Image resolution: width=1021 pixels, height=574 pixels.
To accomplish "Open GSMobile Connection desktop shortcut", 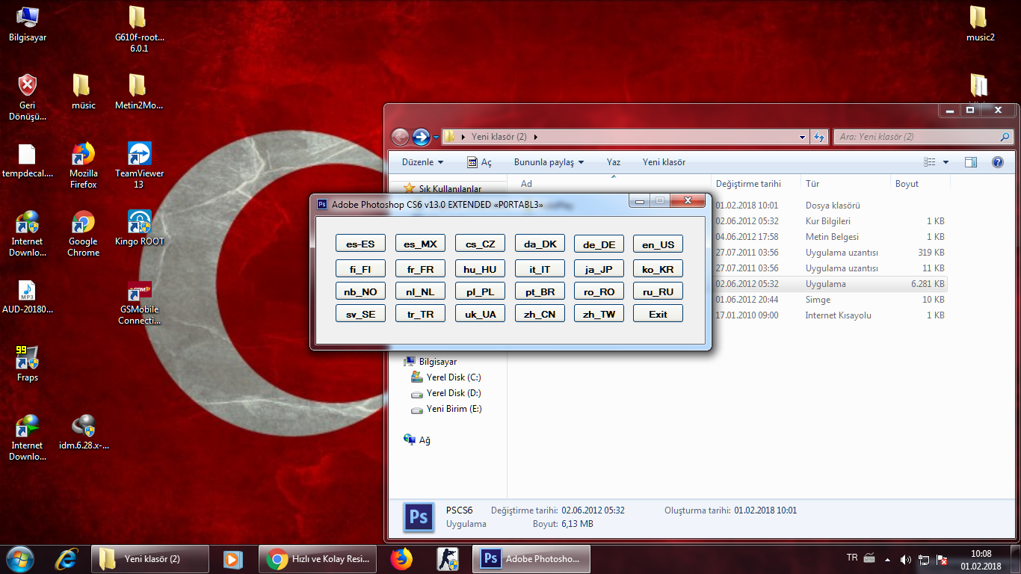I will pos(138,301).
